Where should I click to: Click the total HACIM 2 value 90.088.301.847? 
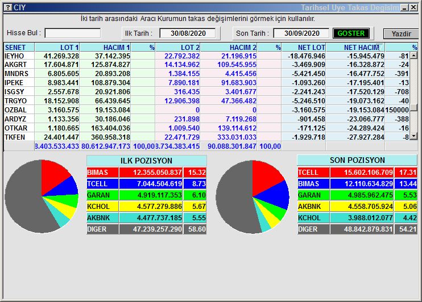pyautogui.click(x=231, y=146)
